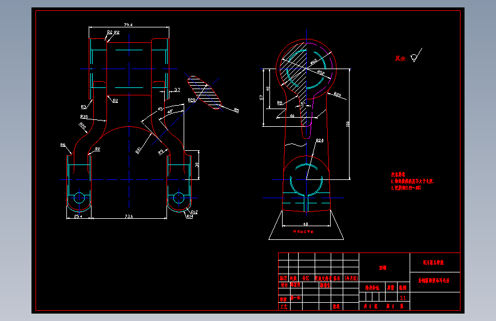Select the R12 radius label

(x=195, y=212)
